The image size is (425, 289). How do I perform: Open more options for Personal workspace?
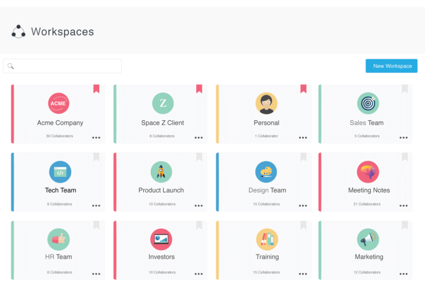pos(303,138)
